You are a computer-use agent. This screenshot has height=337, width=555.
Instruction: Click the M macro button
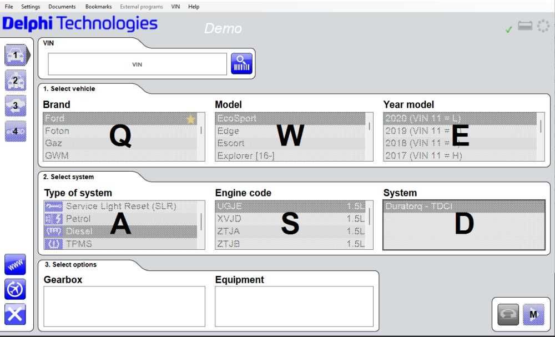533,314
